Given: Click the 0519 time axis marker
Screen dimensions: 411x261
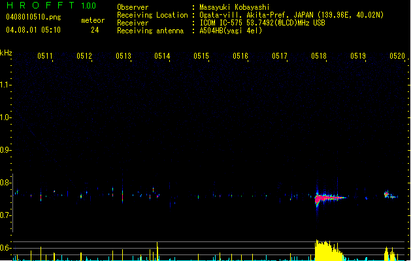Looking at the screenshot, I should 358,56.
